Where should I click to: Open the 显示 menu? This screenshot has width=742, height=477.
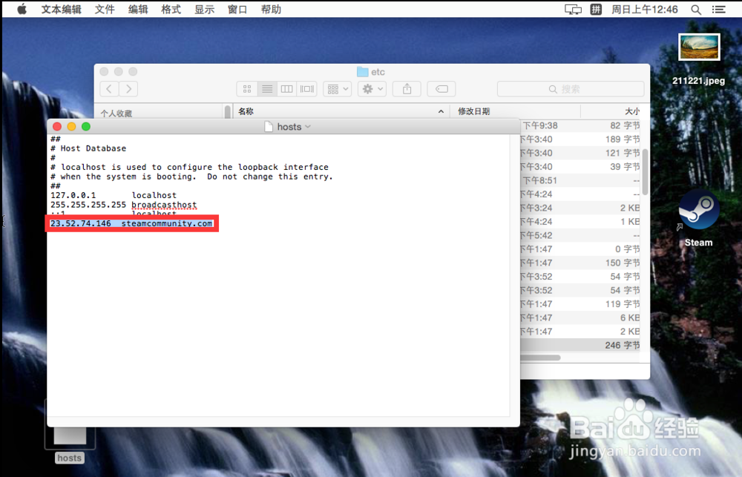pyautogui.click(x=205, y=9)
